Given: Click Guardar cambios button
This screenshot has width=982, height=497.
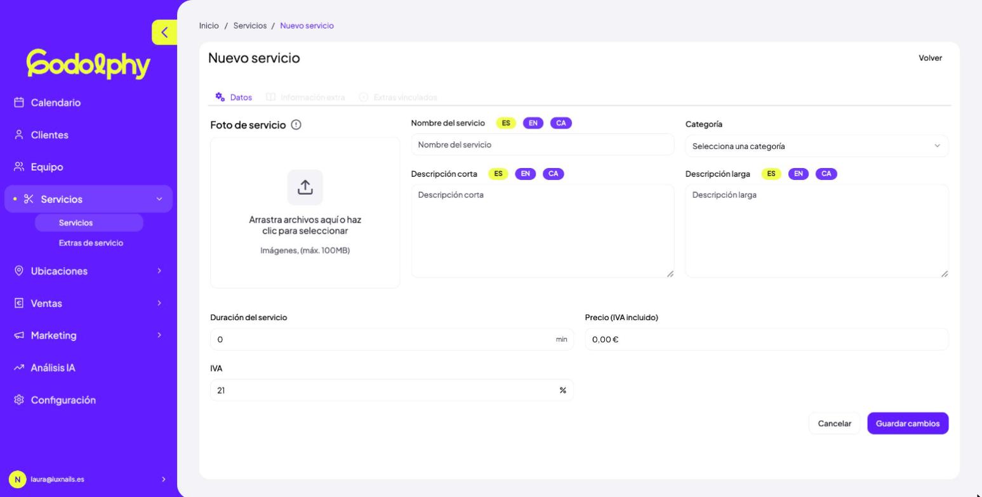Looking at the screenshot, I should click(x=908, y=423).
